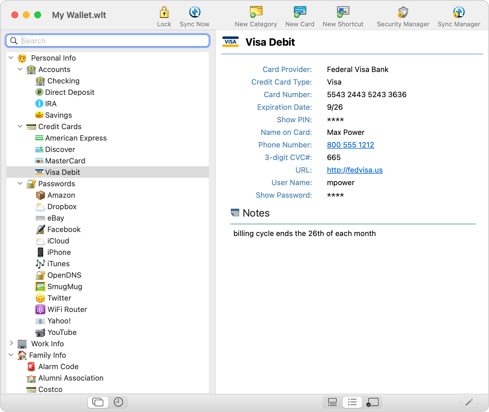This screenshot has width=489, height=412.
Task: Click the billing cycle note text
Action: pyautogui.click(x=304, y=233)
